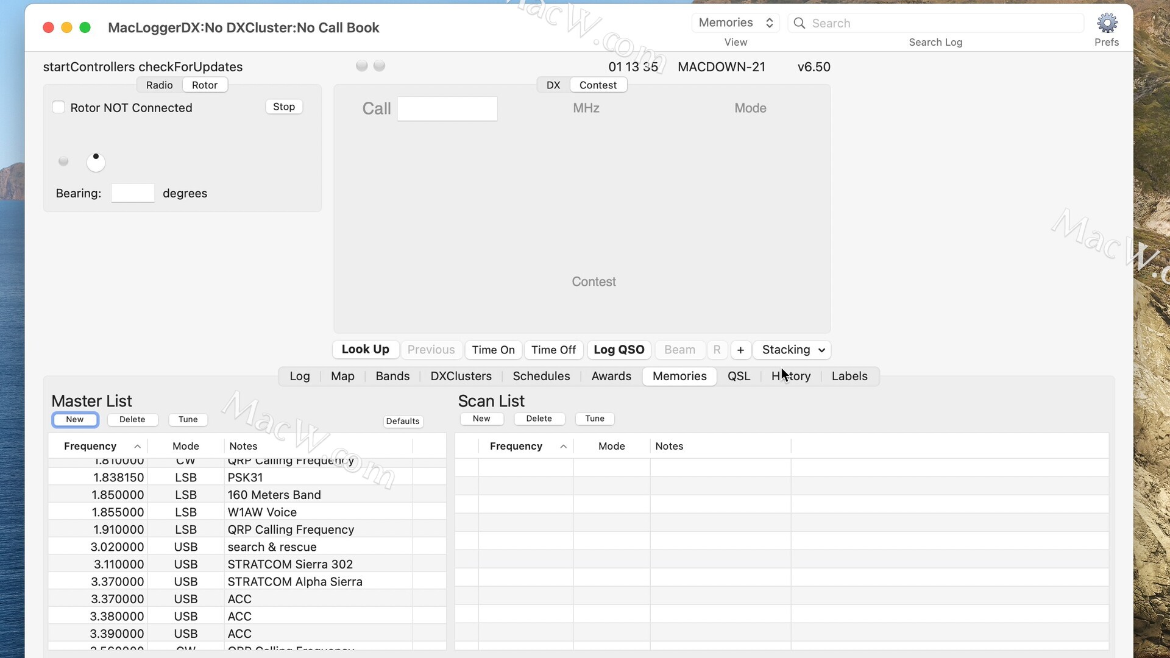Click New in the Master List

[x=75, y=419]
